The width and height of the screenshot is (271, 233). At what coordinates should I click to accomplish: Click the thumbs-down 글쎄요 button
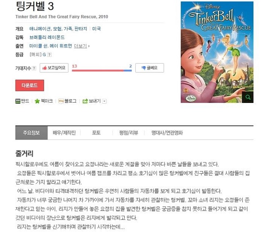[x=149, y=68]
